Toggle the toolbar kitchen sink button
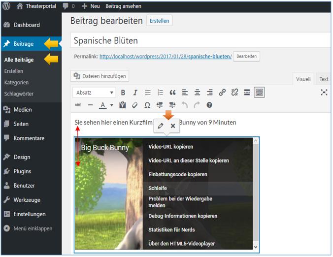Viewport: 333px width, 257px height. click(x=260, y=93)
